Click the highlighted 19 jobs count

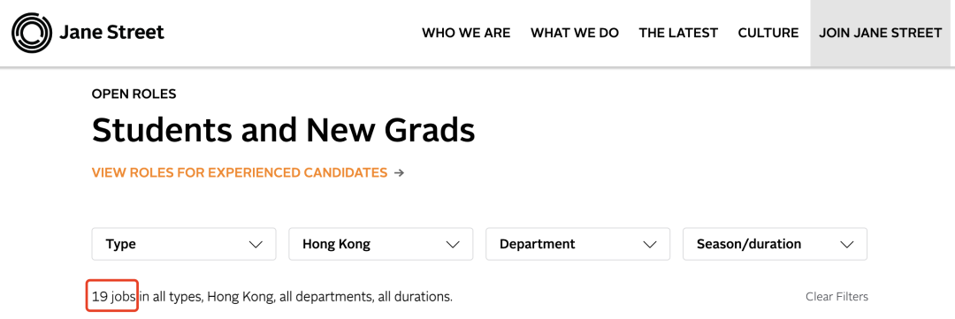[x=113, y=297]
